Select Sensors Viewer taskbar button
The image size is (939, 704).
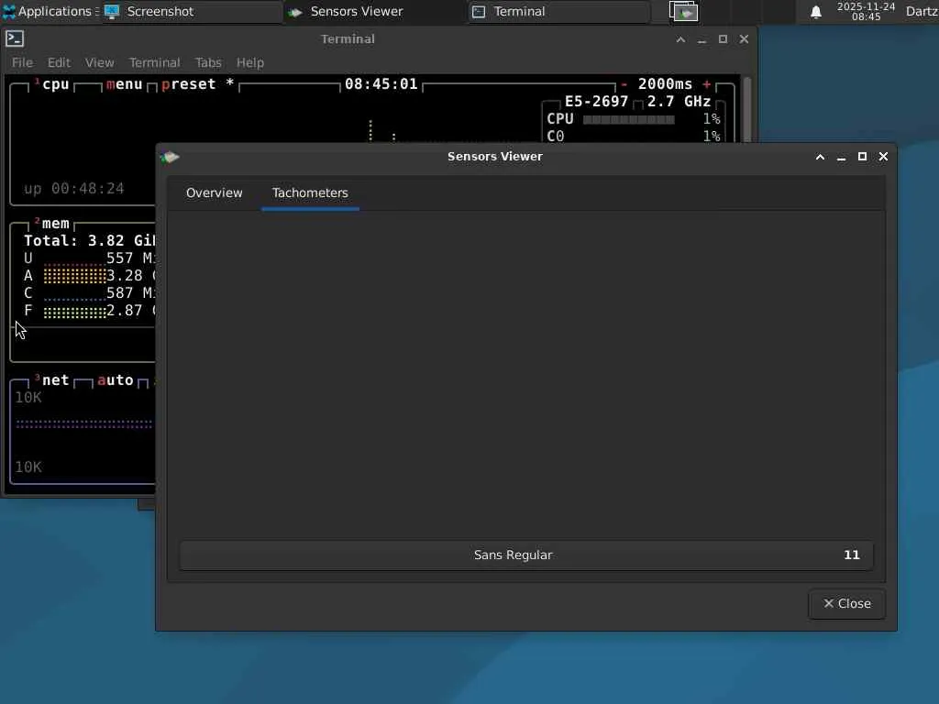(374, 11)
